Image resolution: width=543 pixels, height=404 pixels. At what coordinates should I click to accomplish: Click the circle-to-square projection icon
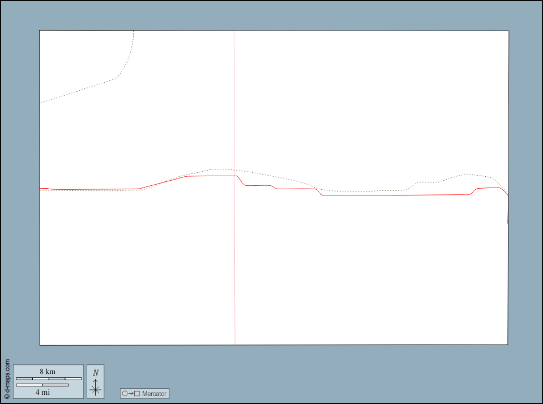pyautogui.click(x=131, y=393)
